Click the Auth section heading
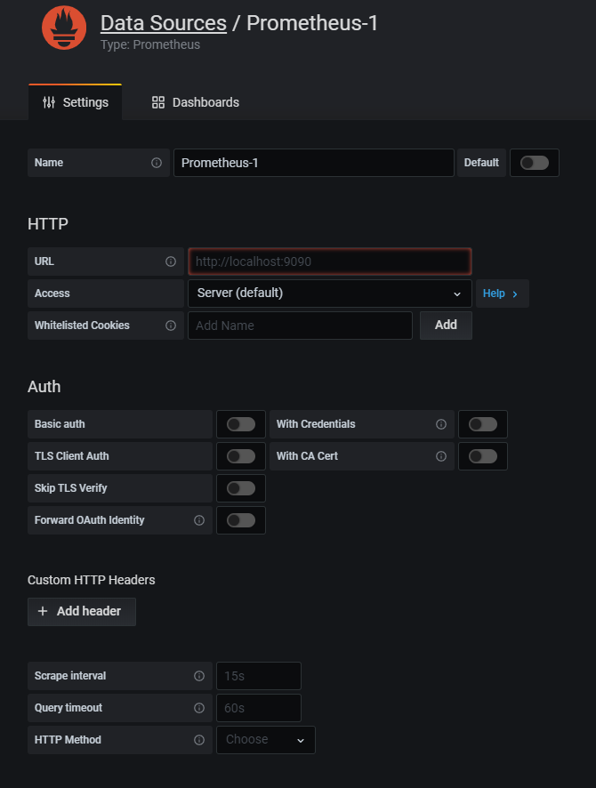The image size is (596, 788). [44, 387]
